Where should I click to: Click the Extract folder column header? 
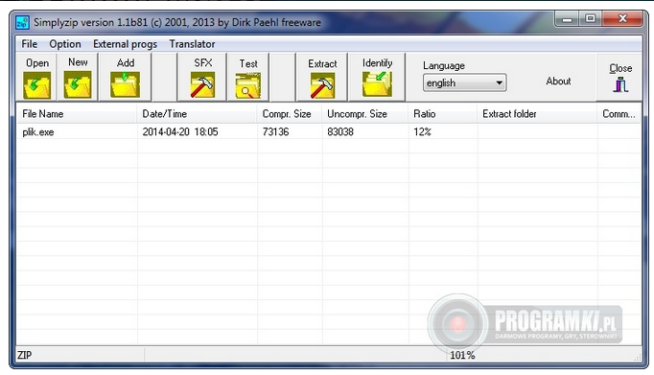pos(537,113)
